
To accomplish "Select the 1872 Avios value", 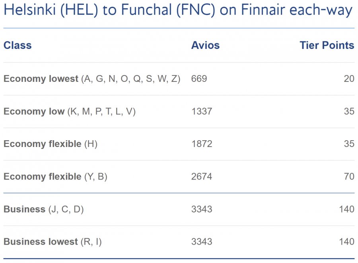I will tap(202, 144).
